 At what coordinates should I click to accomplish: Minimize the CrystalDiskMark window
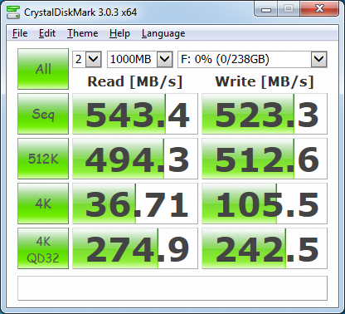(x=266, y=10)
